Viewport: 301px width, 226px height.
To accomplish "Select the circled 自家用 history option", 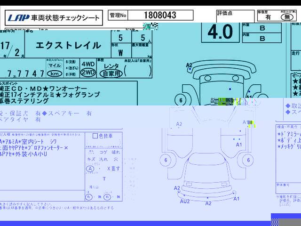I will pyautogui.click(x=111, y=73).
